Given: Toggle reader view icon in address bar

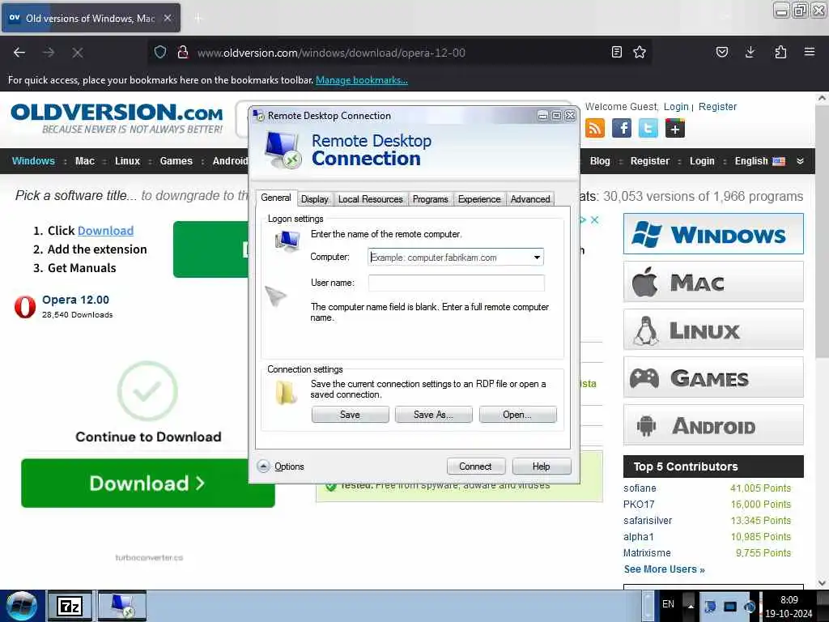Looking at the screenshot, I should (x=616, y=52).
